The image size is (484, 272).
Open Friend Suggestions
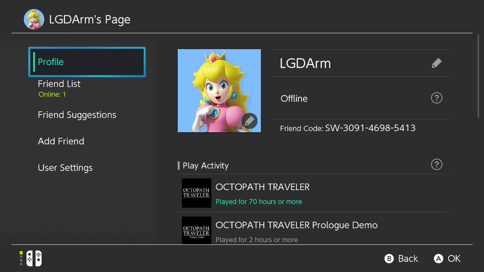[77, 115]
